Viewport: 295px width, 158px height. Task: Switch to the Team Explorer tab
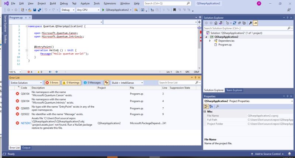pyautogui.click(x=234, y=90)
